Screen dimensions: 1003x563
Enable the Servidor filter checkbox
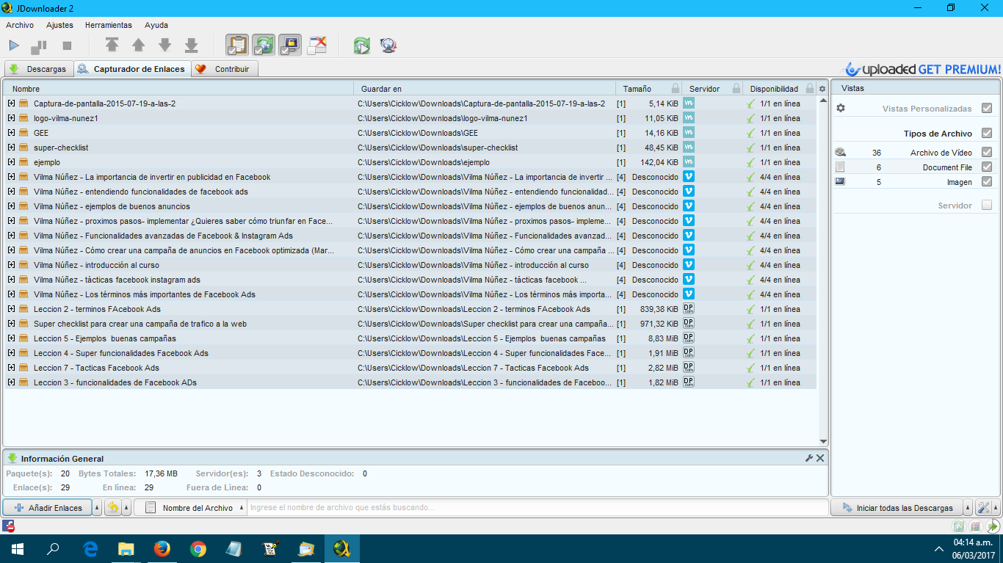coord(987,205)
